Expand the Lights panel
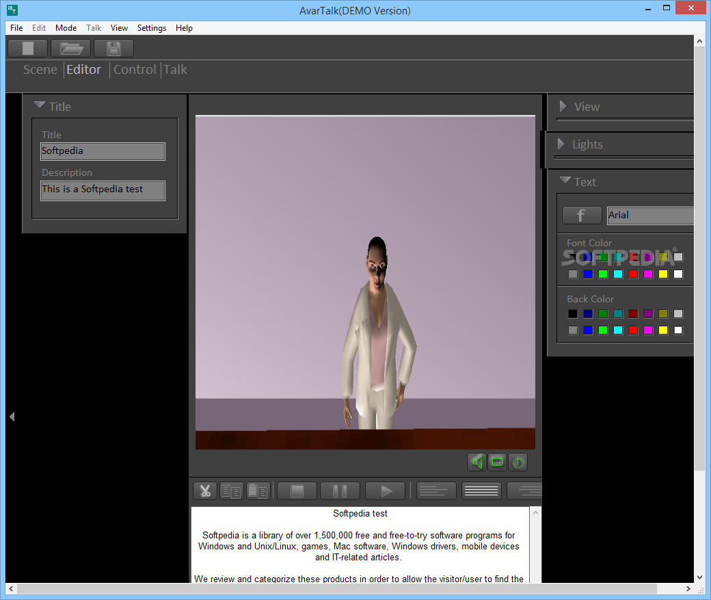 coord(561,144)
